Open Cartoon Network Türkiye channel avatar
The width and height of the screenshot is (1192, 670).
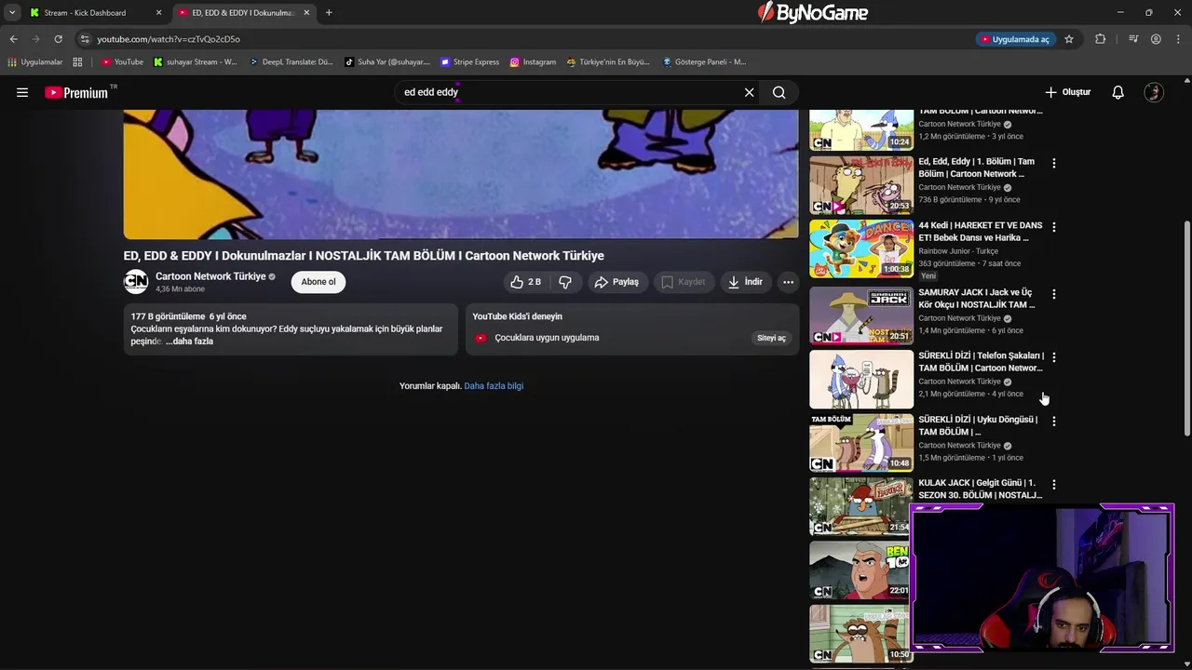(x=136, y=282)
